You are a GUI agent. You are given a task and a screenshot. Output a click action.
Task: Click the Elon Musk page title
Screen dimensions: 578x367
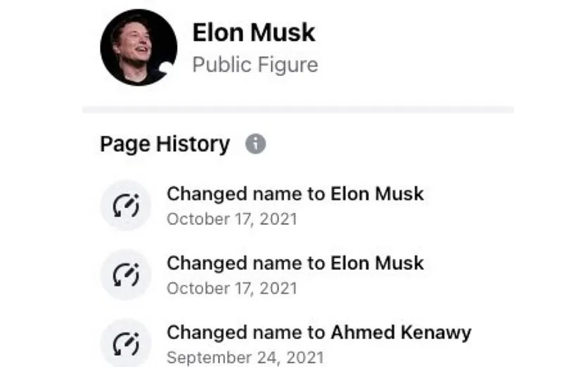click(253, 32)
